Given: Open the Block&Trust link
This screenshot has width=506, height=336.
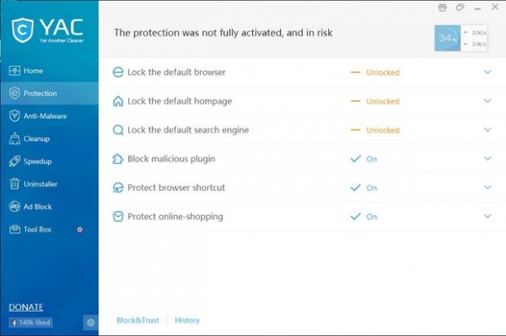Looking at the screenshot, I should [x=137, y=320].
